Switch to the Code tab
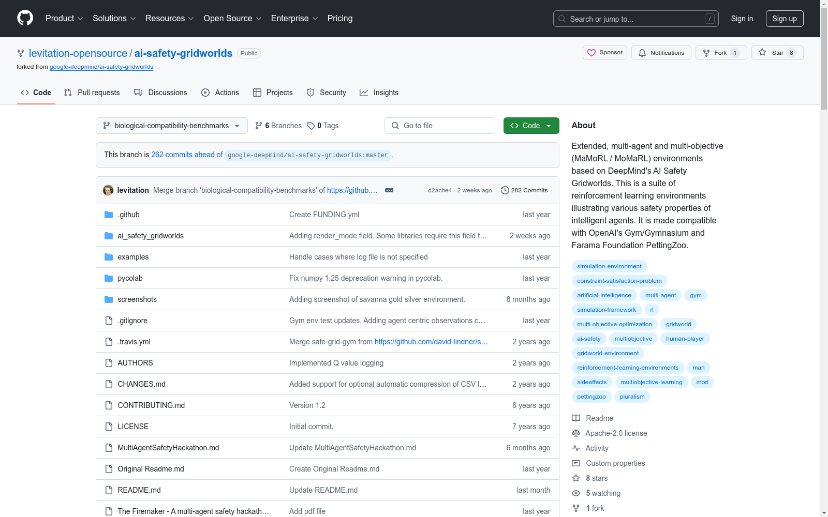The width and height of the screenshot is (828, 517). click(36, 93)
